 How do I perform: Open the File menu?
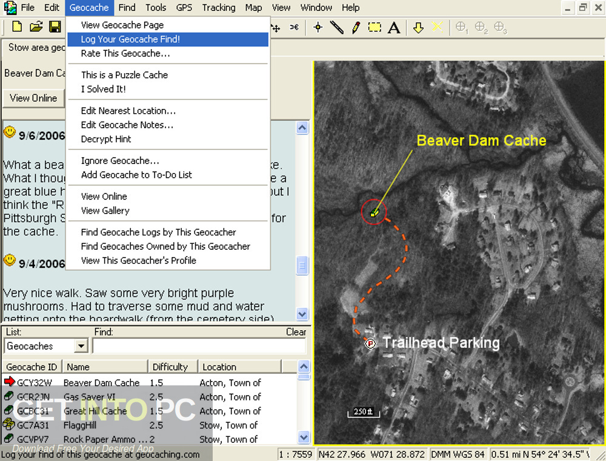[28, 8]
